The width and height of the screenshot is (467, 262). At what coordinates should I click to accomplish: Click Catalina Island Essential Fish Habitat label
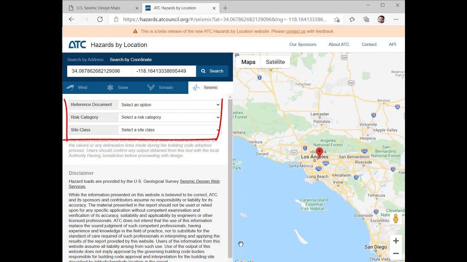[314, 205]
